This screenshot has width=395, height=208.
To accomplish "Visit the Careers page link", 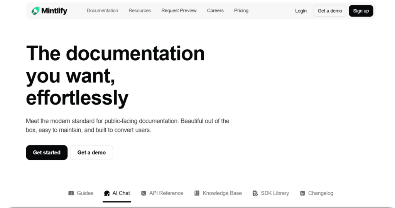I will pos(215,11).
